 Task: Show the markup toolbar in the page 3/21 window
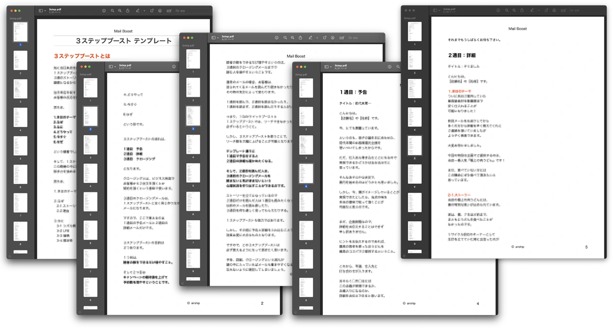(332, 37)
